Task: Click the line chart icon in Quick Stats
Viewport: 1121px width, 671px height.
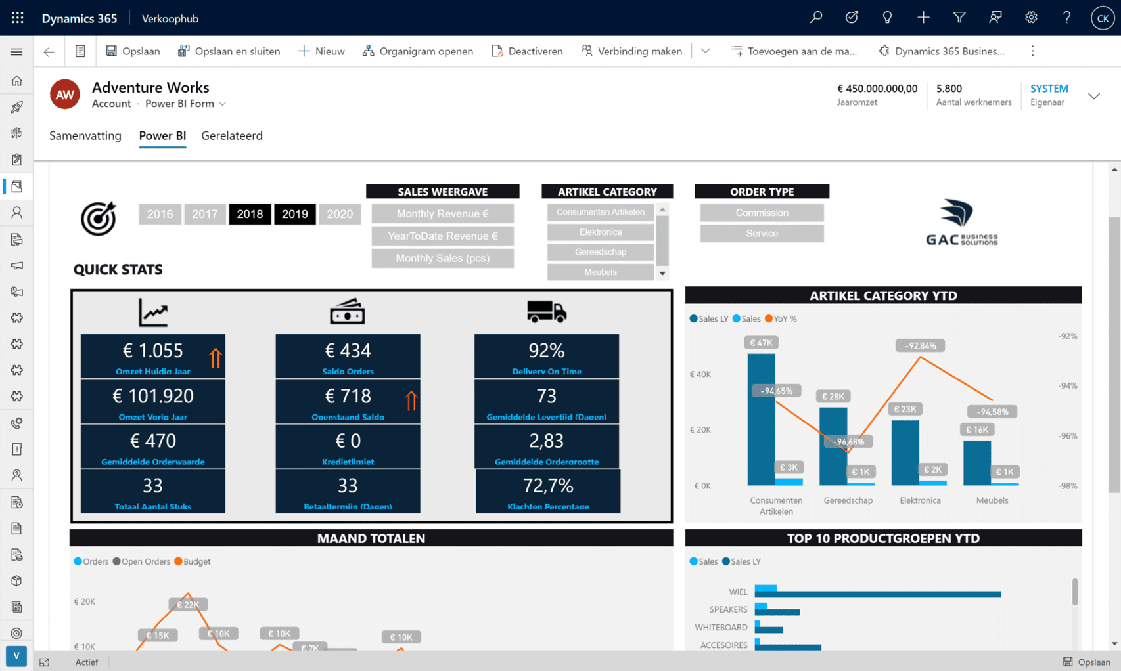Action: (153, 313)
